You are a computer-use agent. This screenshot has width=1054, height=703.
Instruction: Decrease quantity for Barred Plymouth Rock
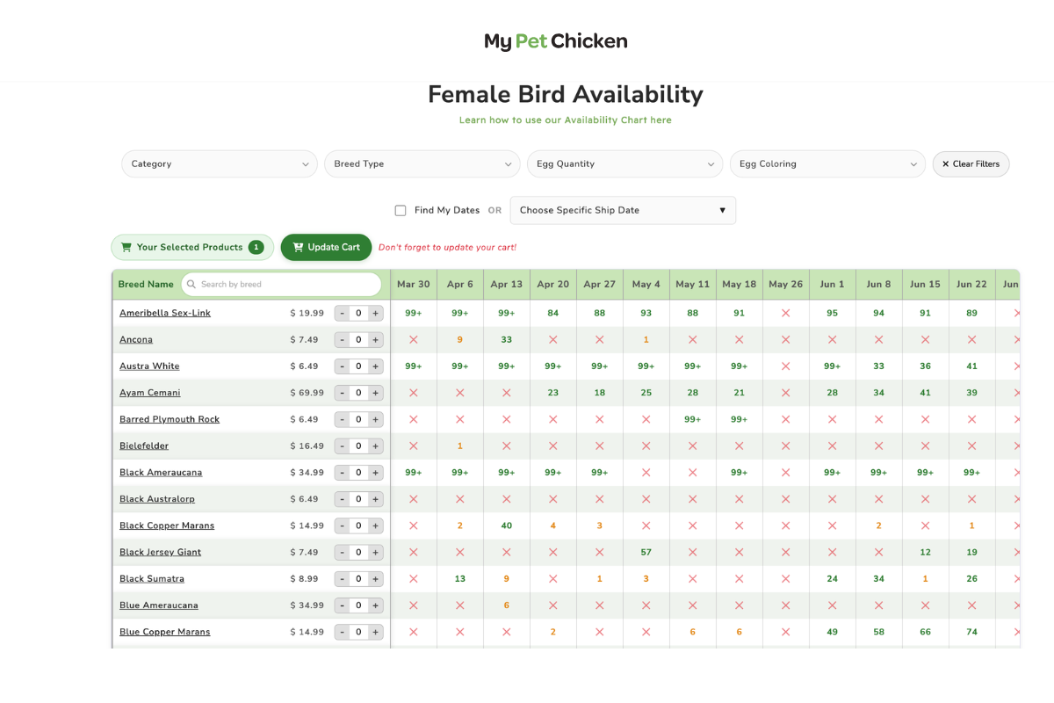click(342, 420)
